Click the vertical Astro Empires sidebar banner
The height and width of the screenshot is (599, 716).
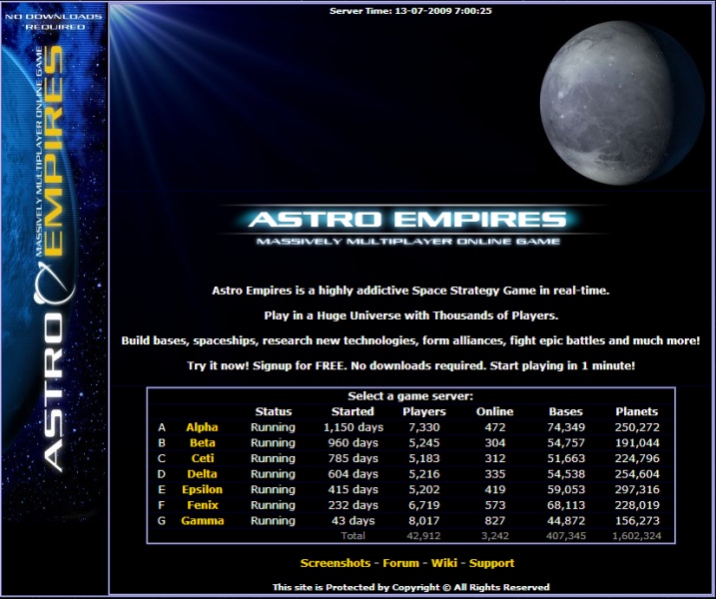[54, 265]
